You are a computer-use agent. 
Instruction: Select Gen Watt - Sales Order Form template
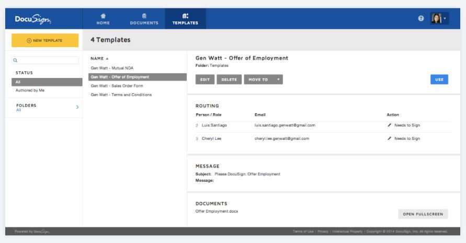pyautogui.click(x=117, y=86)
